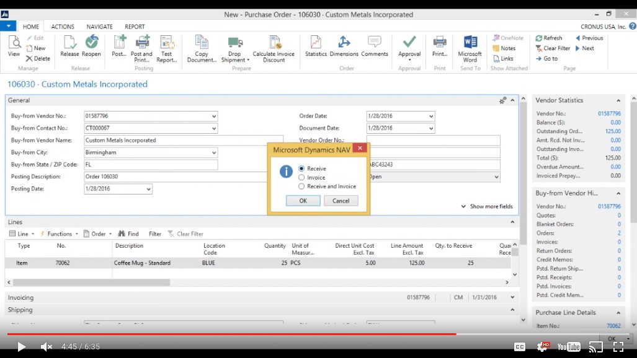
Task: Play the video
Action: 21,347
